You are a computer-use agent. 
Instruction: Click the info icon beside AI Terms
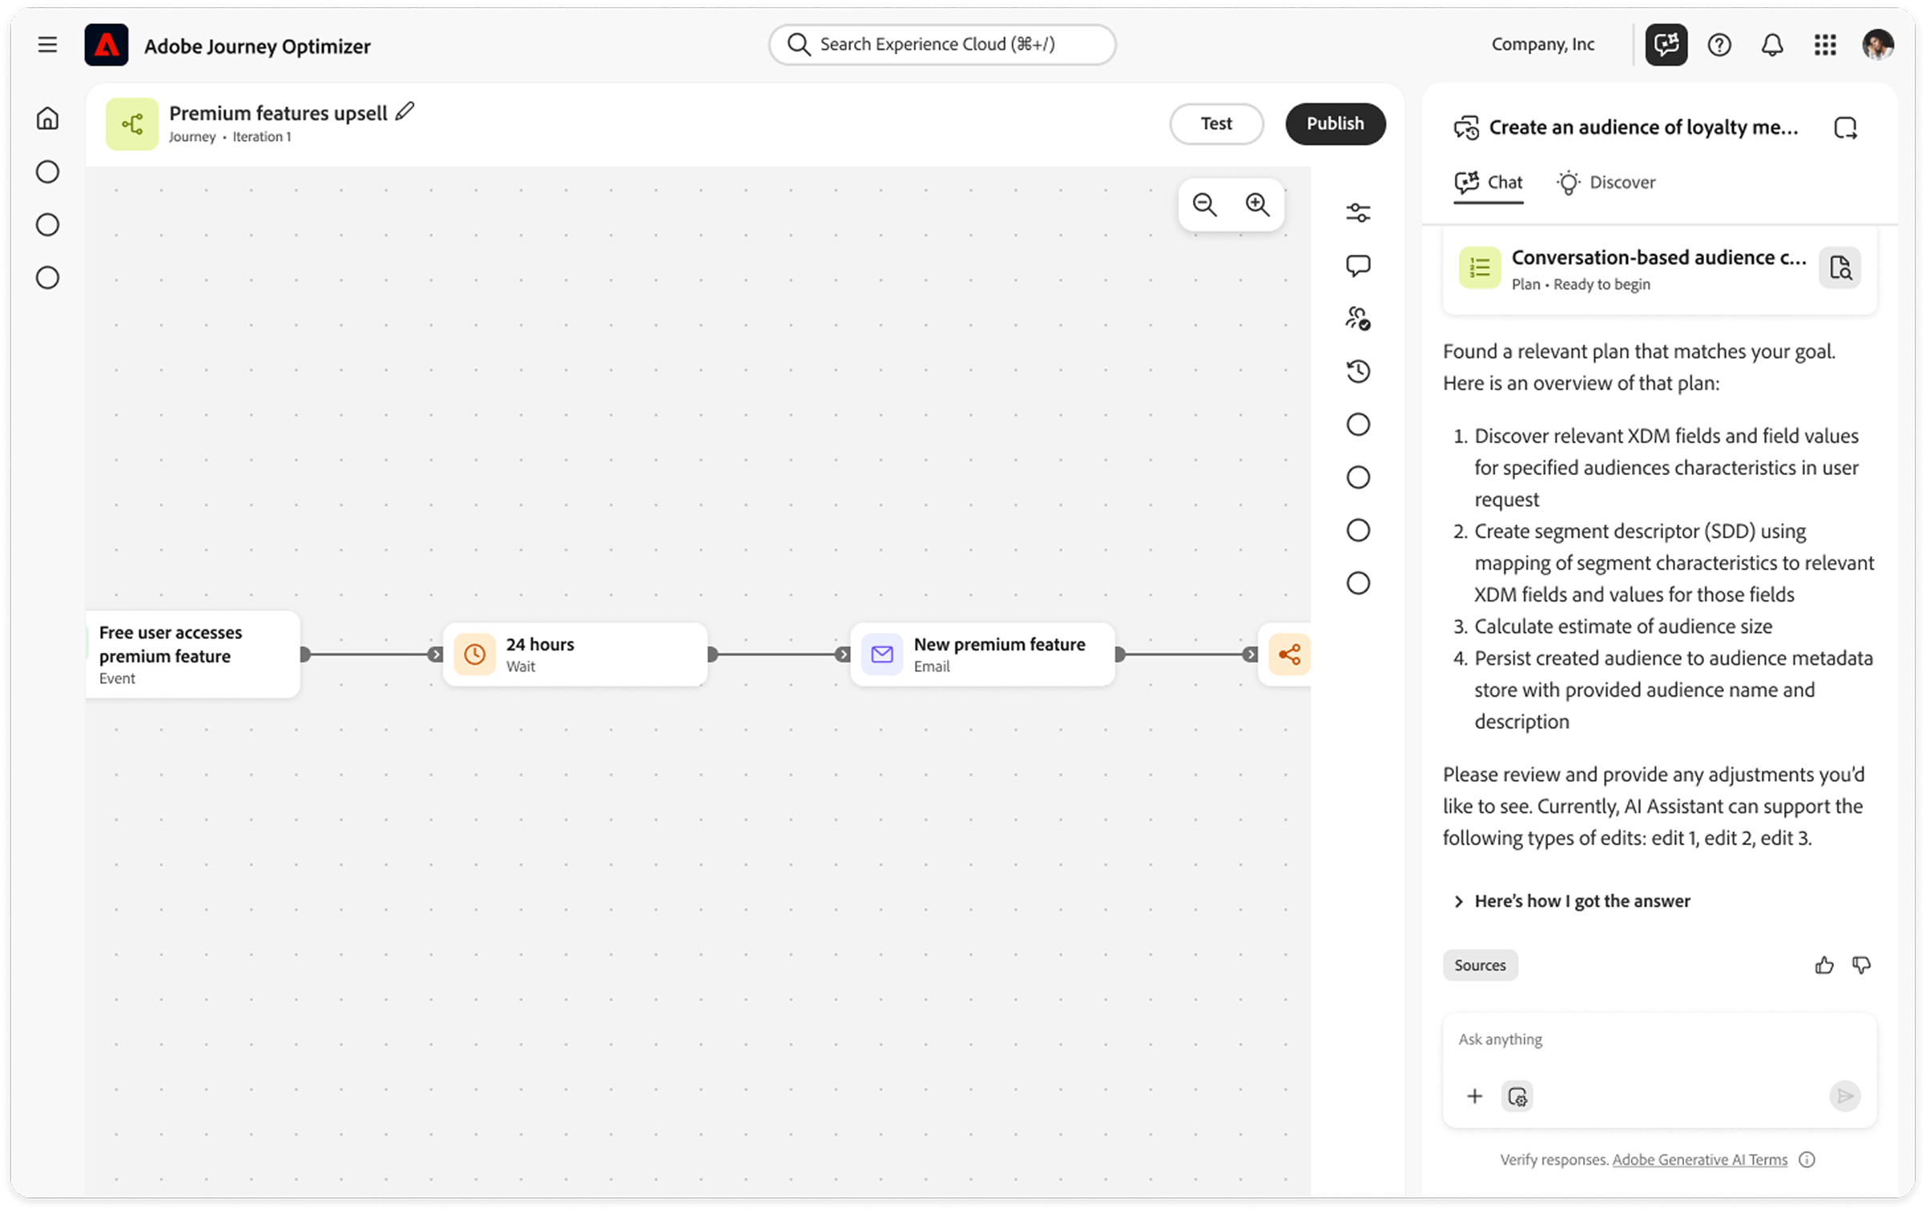[x=1807, y=1160]
